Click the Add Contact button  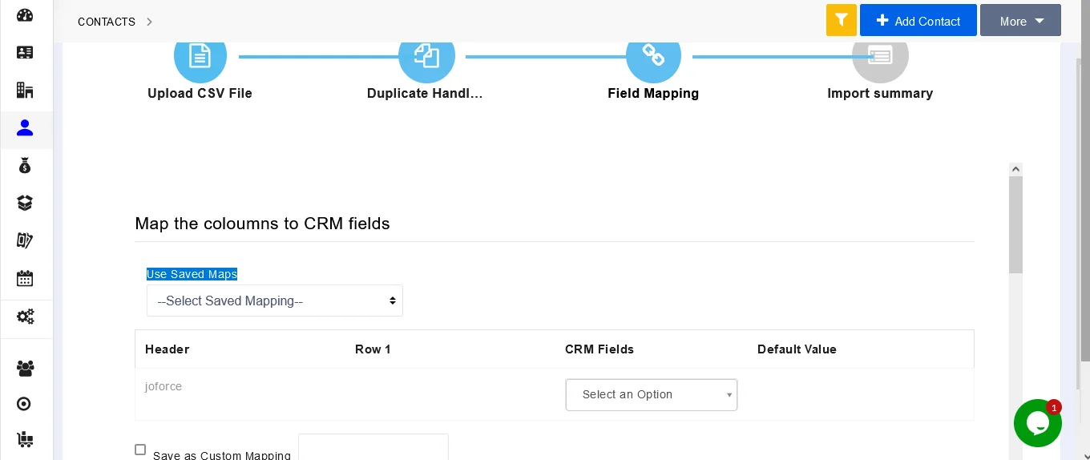(x=918, y=21)
